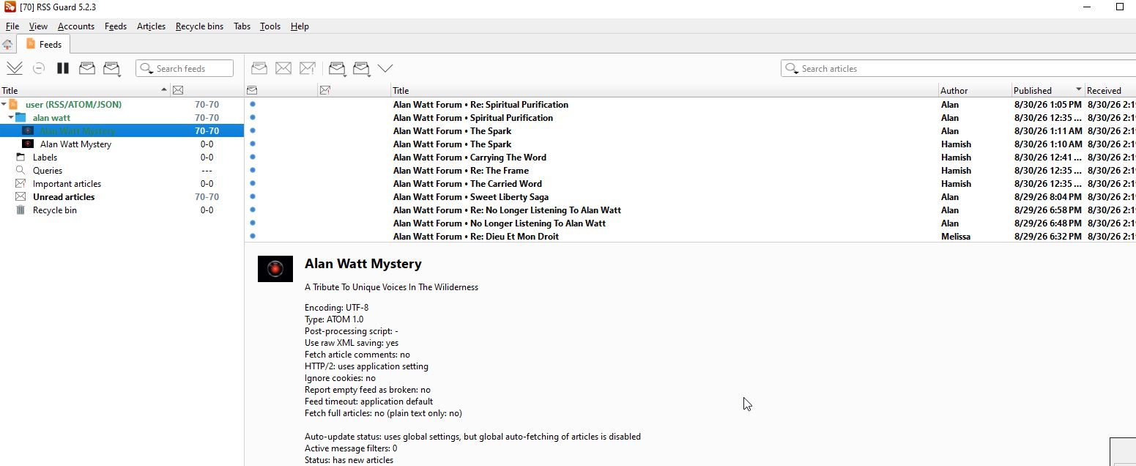The width and height of the screenshot is (1136, 466).
Task: Click the chevron button in the articles toolbar
Action: click(x=385, y=68)
